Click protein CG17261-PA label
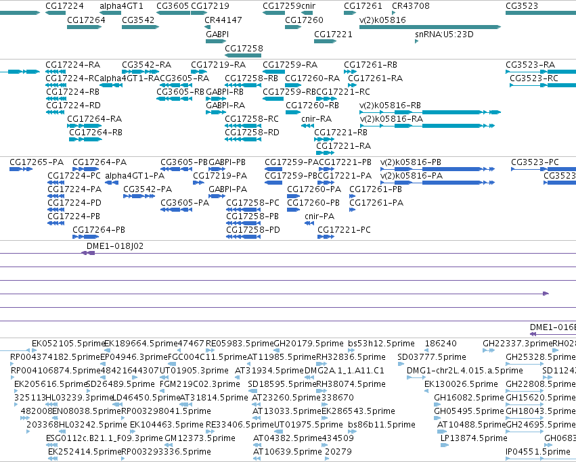This screenshot has width=576, height=462. pos(376,203)
